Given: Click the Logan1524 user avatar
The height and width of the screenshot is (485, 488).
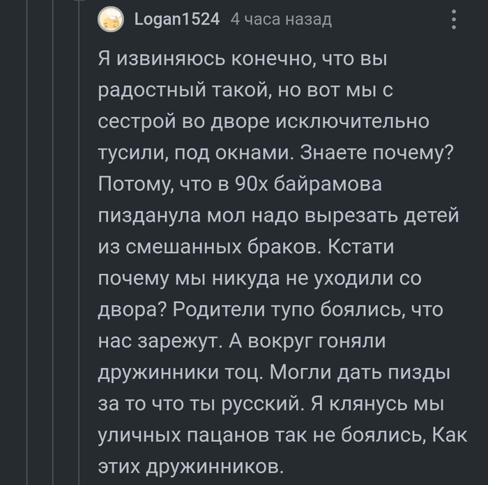Looking at the screenshot, I should [108, 20].
